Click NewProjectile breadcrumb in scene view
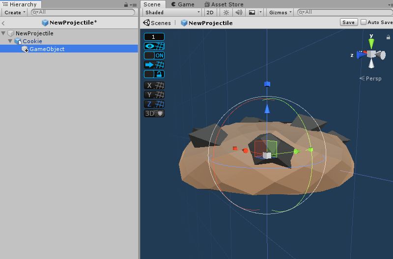The height and width of the screenshot is (259, 393). click(207, 23)
